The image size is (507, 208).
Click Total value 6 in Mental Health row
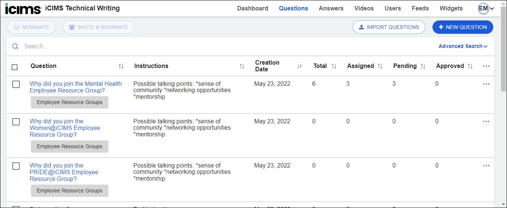(x=314, y=84)
